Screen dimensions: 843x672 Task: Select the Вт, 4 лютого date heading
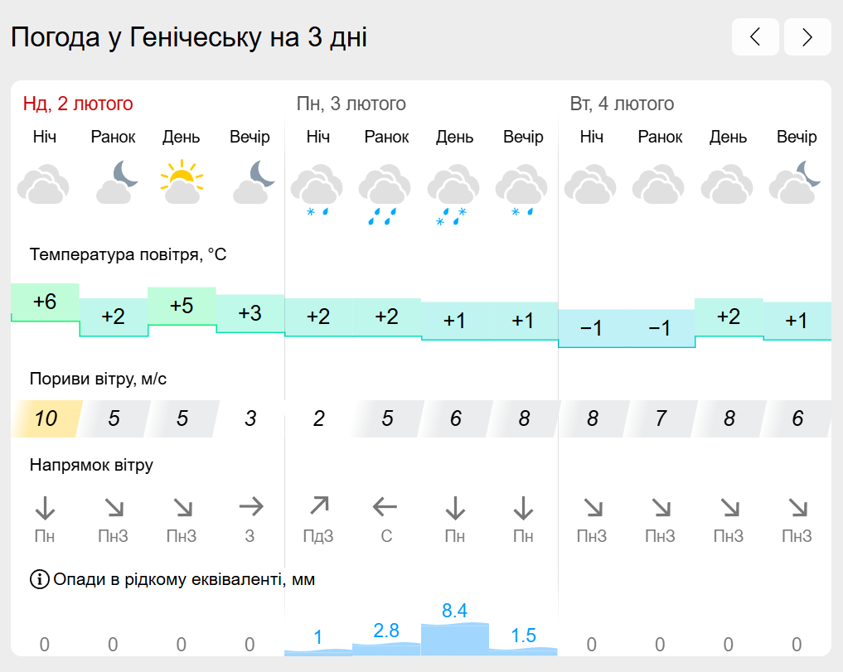pos(622,104)
